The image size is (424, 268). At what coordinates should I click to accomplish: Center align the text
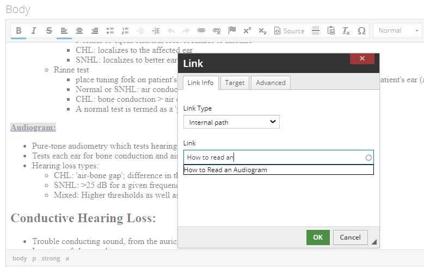(x=79, y=31)
